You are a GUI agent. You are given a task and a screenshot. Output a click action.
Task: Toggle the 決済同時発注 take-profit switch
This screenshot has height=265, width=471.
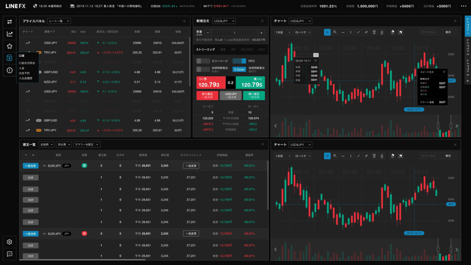pos(203,69)
